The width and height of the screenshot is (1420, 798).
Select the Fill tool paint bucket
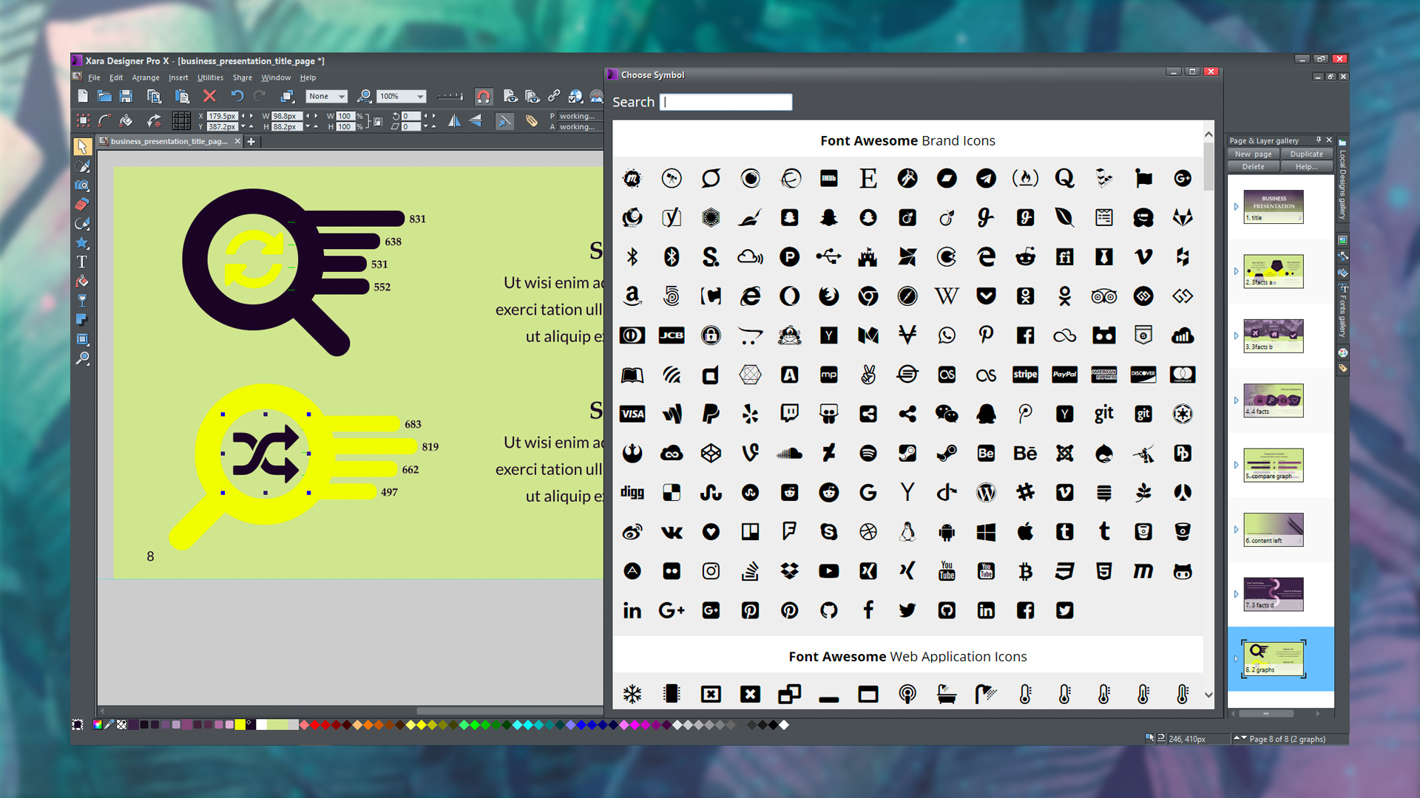(x=82, y=281)
